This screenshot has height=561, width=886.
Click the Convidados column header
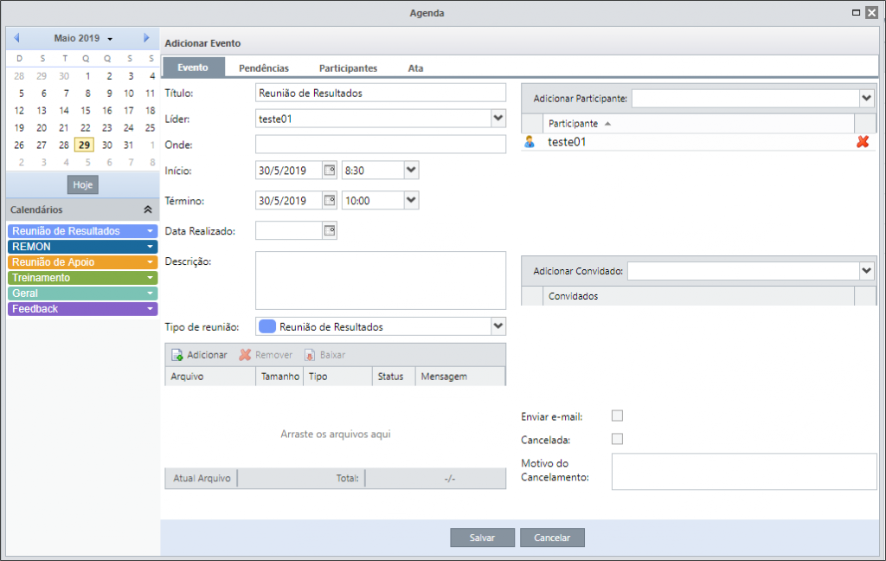(x=698, y=296)
